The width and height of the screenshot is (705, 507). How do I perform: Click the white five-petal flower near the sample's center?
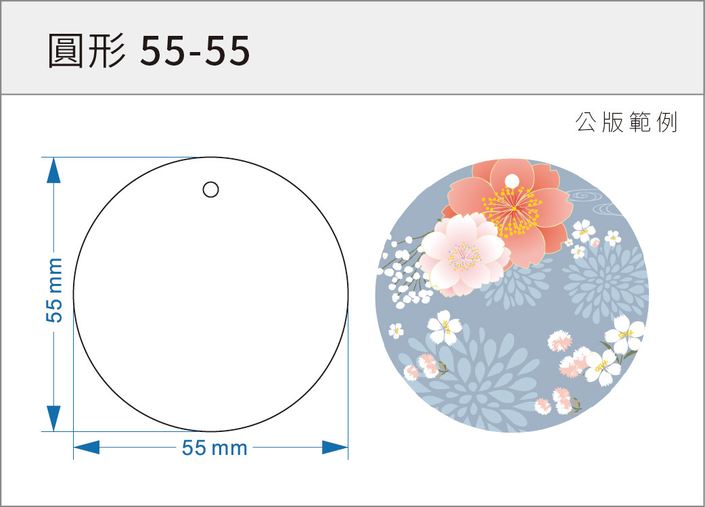coord(442,328)
